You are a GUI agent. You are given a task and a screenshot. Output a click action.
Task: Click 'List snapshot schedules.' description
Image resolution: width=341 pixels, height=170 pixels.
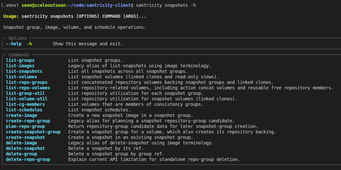[99, 110]
